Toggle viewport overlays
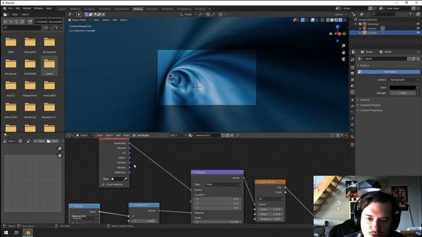 point(313,20)
